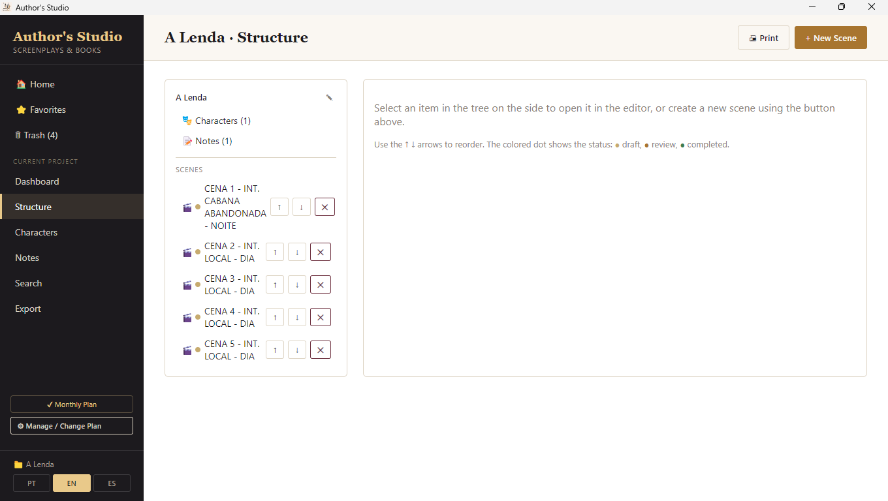Open Notes (1) in the tree

click(x=208, y=141)
